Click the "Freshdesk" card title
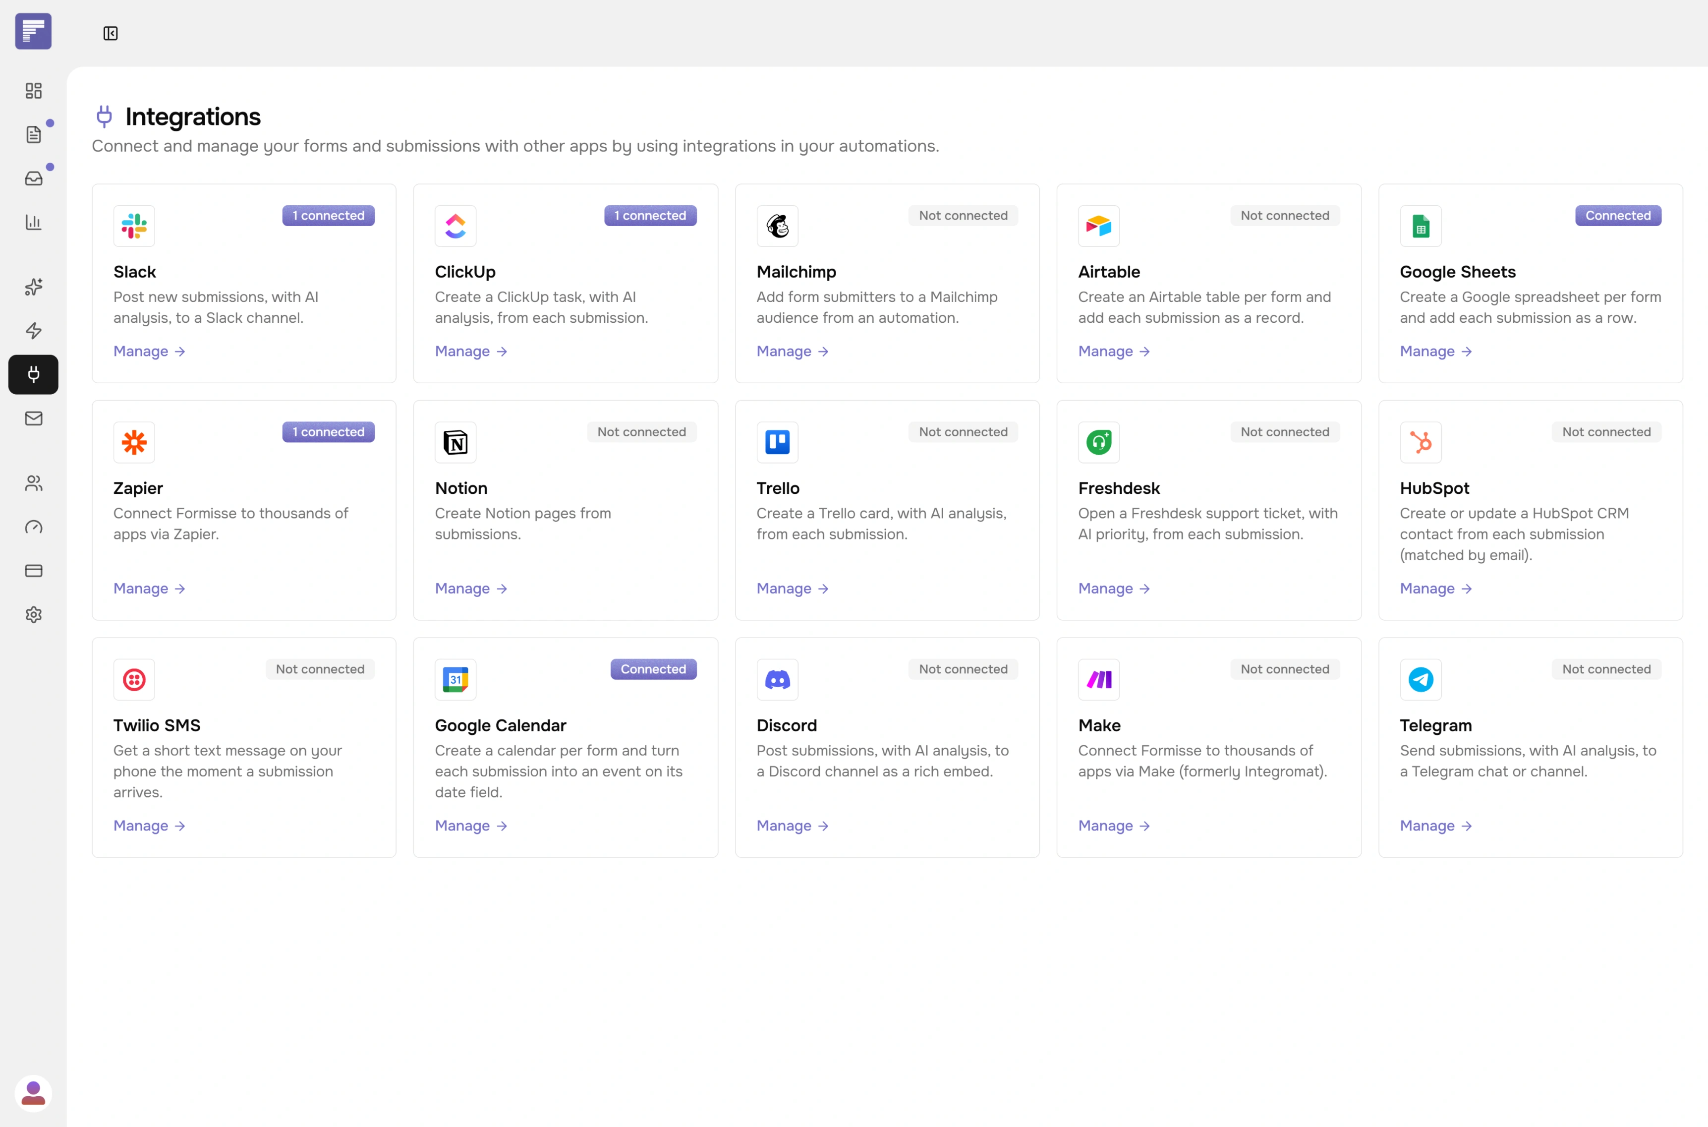The height and width of the screenshot is (1127, 1708). [x=1119, y=488]
